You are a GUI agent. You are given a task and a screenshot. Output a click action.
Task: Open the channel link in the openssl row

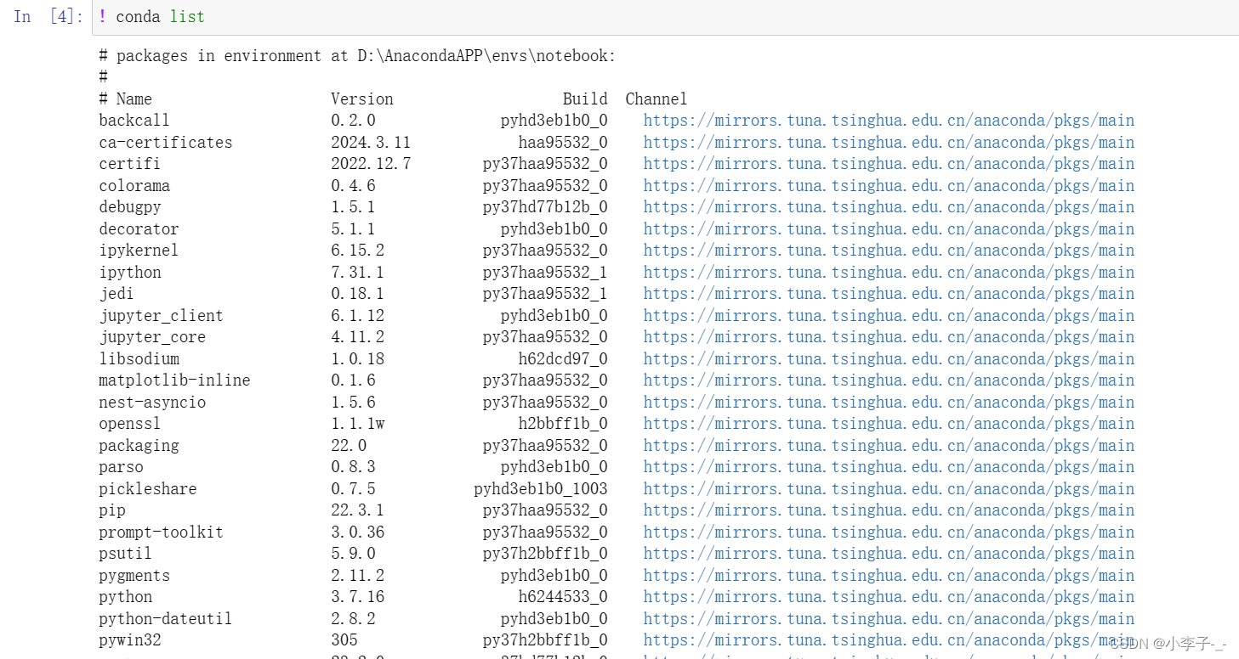[x=889, y=424]
